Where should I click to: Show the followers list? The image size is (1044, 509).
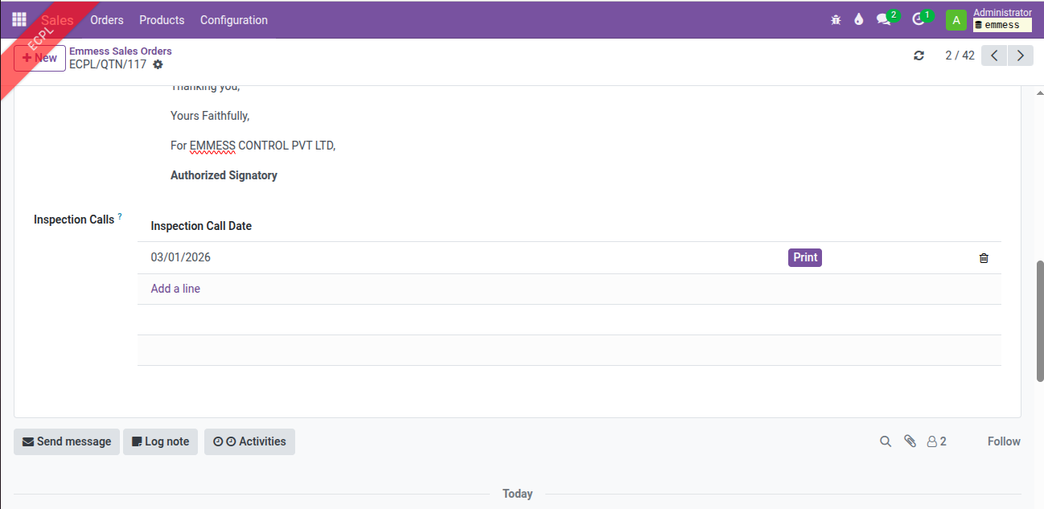click(936, 441)
